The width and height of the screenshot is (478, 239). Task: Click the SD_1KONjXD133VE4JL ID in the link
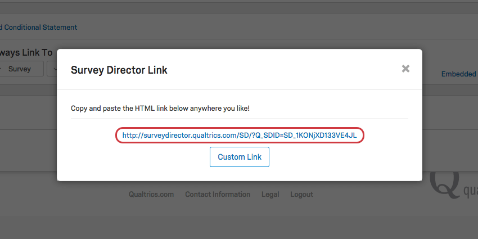click(320, 135)
